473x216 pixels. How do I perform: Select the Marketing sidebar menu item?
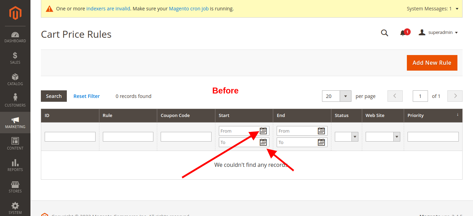point(15,122)
